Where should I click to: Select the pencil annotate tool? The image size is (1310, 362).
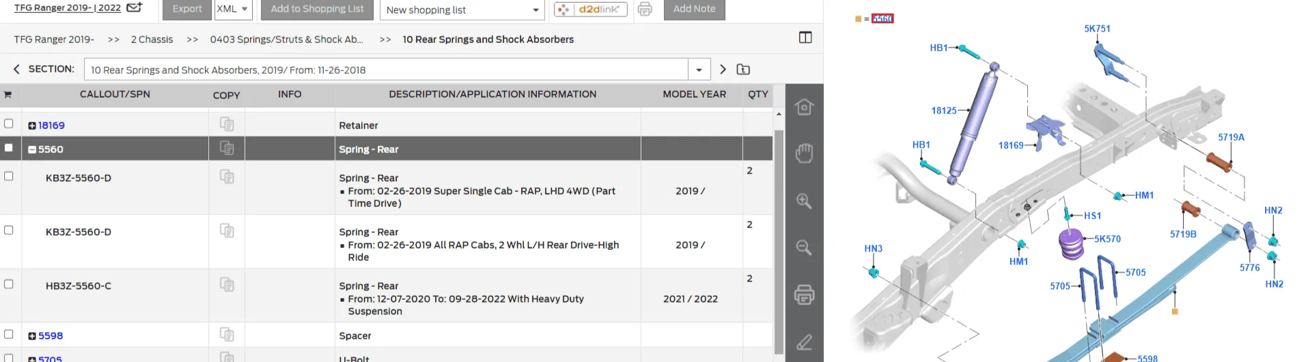805,342
